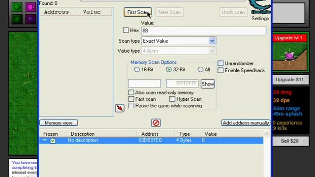Select the bright green tower icon

17,7
